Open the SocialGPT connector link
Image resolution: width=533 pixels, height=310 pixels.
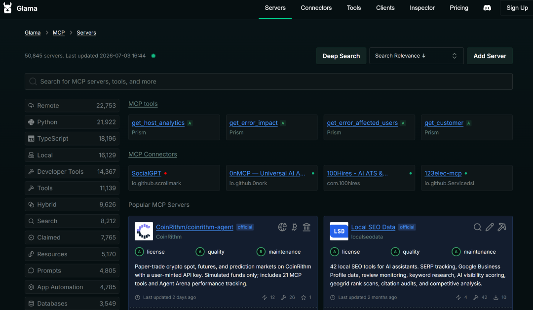point(147,173)
